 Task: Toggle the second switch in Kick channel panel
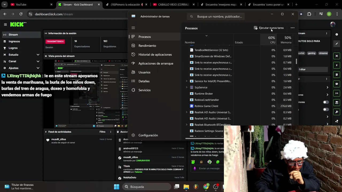click(326, 109)
